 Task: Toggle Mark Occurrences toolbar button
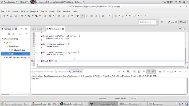point(82,16)
